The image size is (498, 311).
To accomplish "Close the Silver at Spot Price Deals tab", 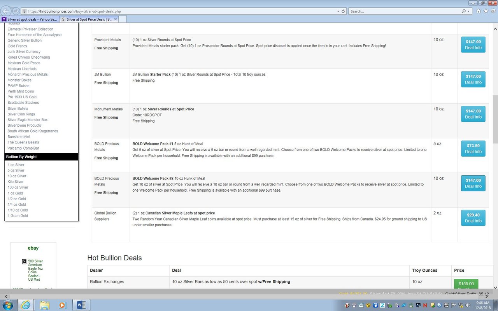I will tap(116, 19).
